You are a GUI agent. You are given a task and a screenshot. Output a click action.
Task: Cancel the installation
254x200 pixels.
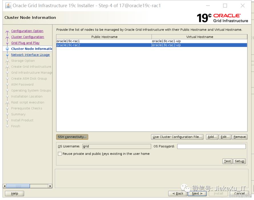coord(239,193)
